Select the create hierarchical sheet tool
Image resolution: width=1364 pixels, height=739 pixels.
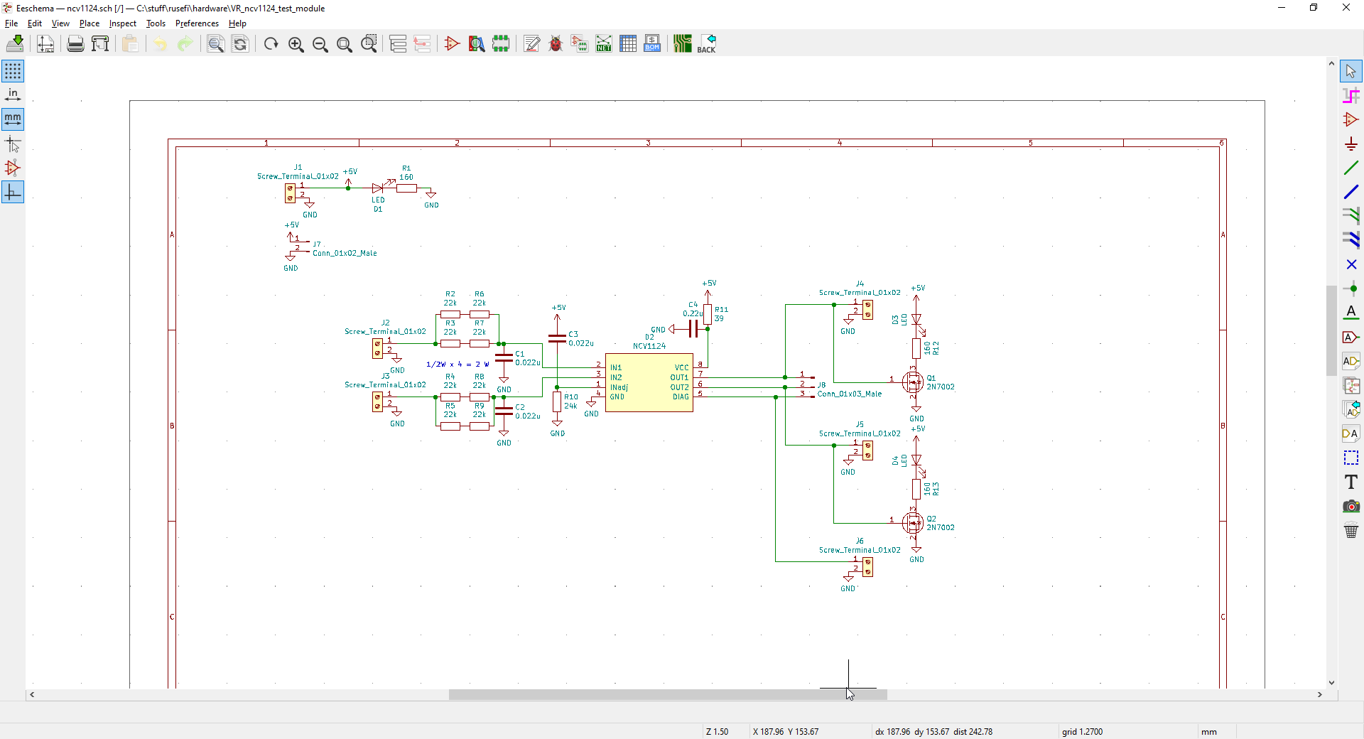[x=1351, y=385]
